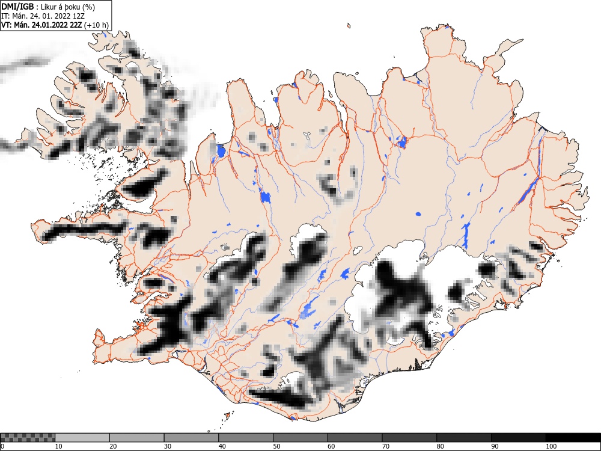Click the 'IT: Mán. 24. 01. 2022 12Z' initial time text
The width and height of the screenshot is (601, 451).
click(x=43, y=16)
